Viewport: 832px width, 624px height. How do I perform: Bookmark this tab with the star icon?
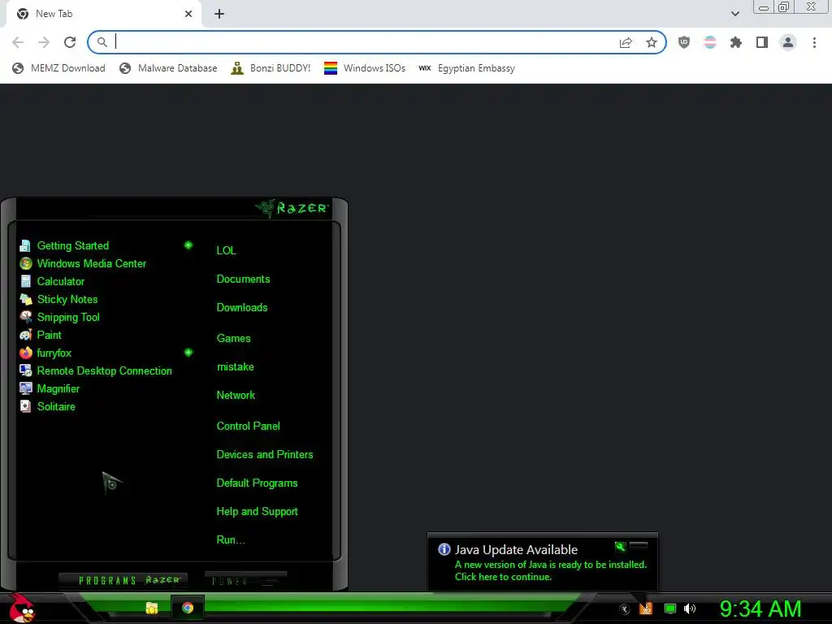pyautogui.click(x=652, y=42)
